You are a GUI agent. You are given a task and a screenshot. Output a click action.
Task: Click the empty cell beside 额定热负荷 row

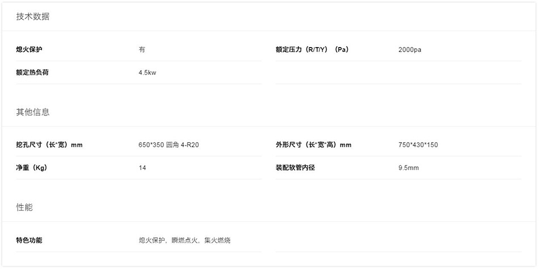tap(398, 72)
